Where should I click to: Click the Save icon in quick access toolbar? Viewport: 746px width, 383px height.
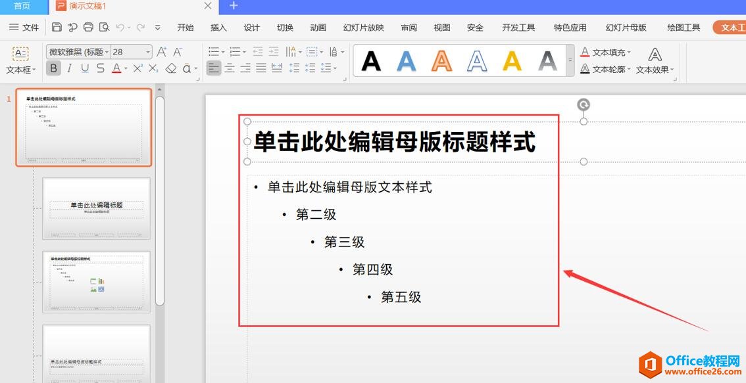point(57,27)
